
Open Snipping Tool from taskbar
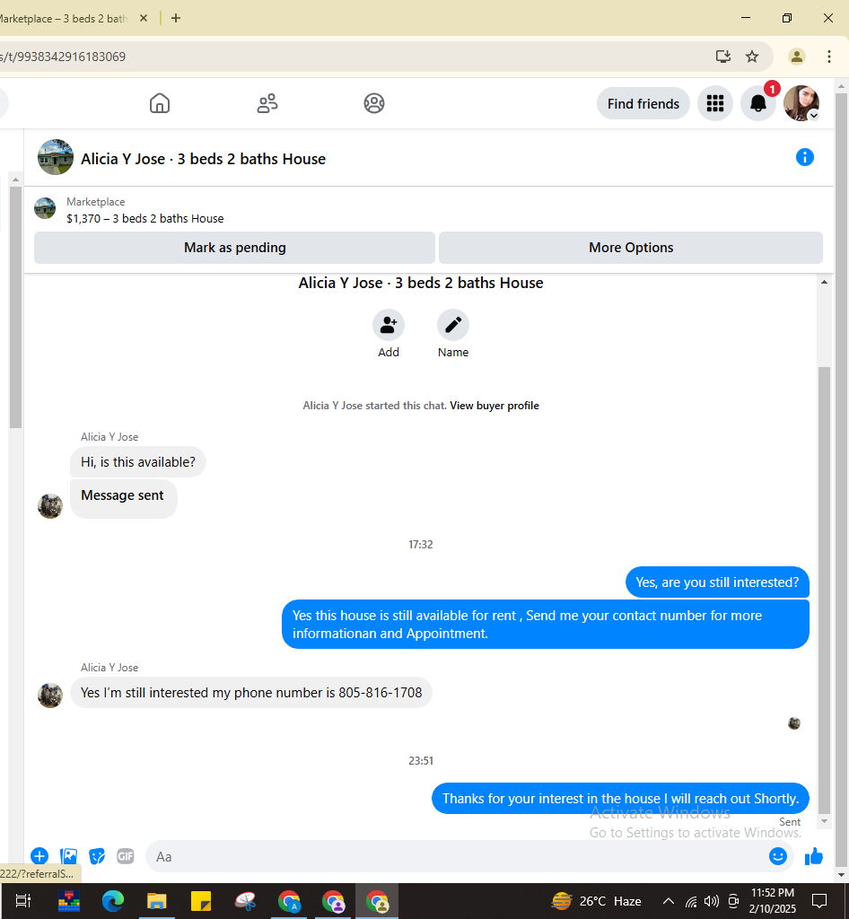[x=246, y=901]
